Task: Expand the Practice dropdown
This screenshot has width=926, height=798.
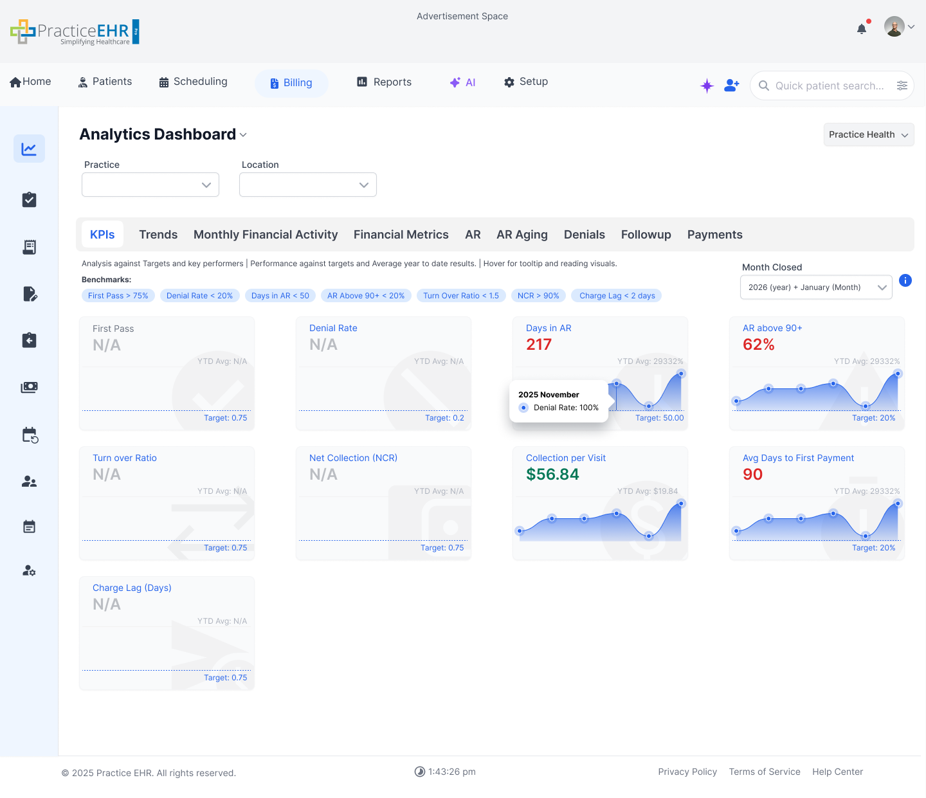Action: click(x=150, y=185)
